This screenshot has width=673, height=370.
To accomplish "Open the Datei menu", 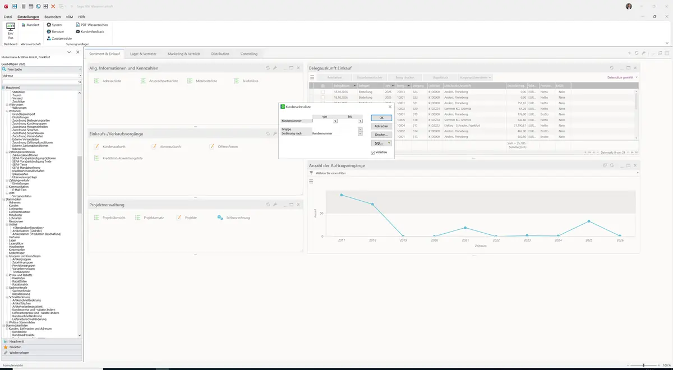I will coord(8,17).
